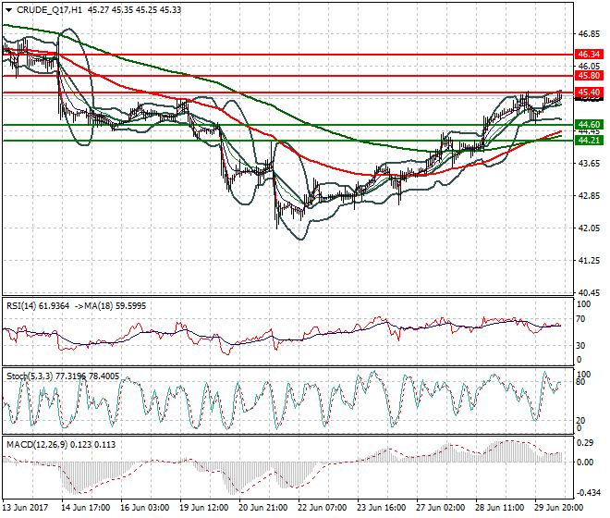Screen dimensions: 610x518
Task: Click the 19 Jun 12:00 time label
Action: pos(204,508)
